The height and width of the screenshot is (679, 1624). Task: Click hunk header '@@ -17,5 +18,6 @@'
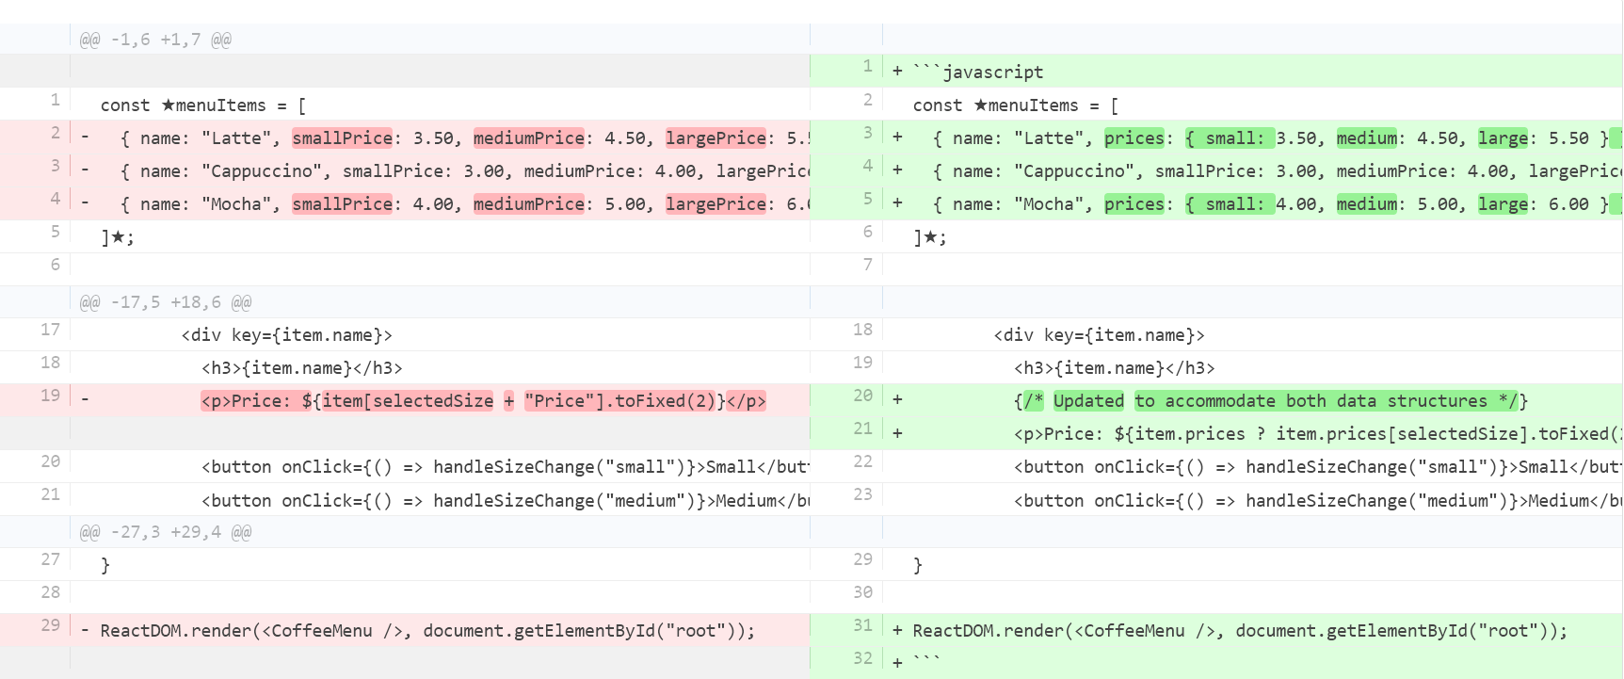[x=166, y=302]
